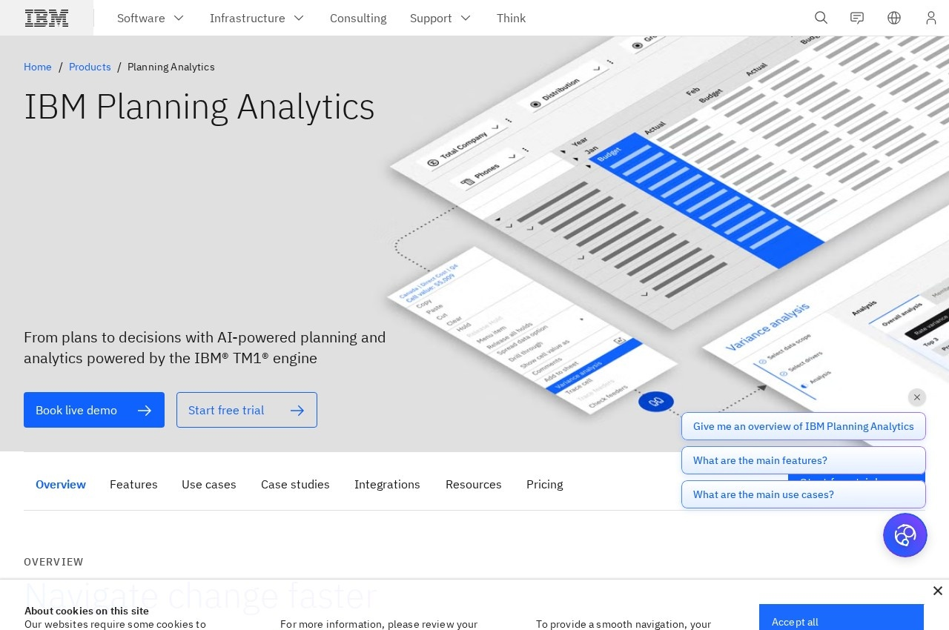Expand the Software menu
949x630 pixels.
pos(151,18)
